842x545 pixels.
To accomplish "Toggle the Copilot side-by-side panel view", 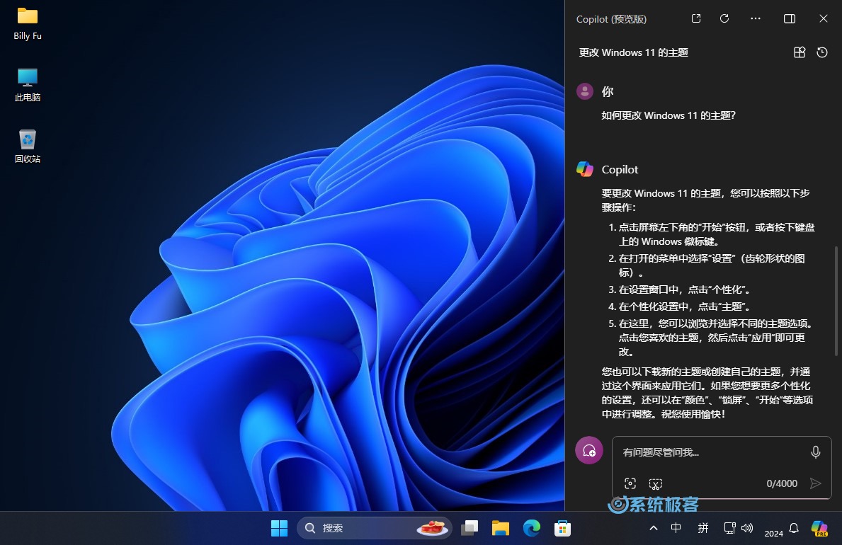I will point(789,18).
